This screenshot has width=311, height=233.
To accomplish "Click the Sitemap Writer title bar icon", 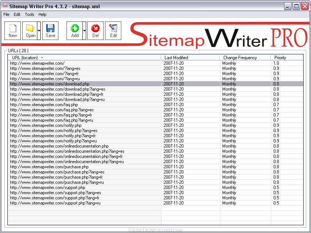I will coord(5,6).
